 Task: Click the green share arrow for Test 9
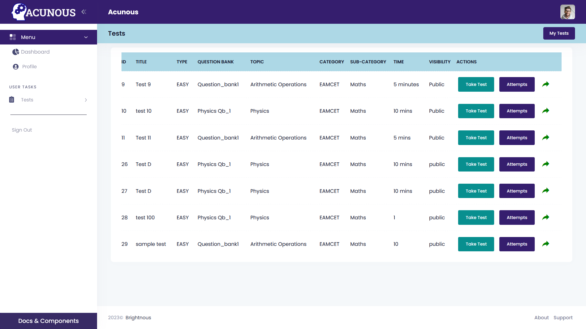[x=546, y=84]
